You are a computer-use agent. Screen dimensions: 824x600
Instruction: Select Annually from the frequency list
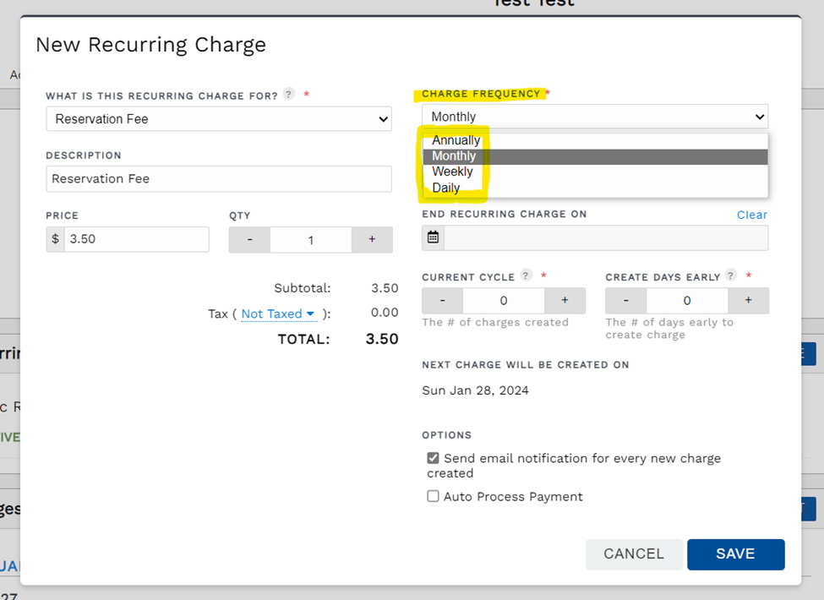click(x=454, y=140)
